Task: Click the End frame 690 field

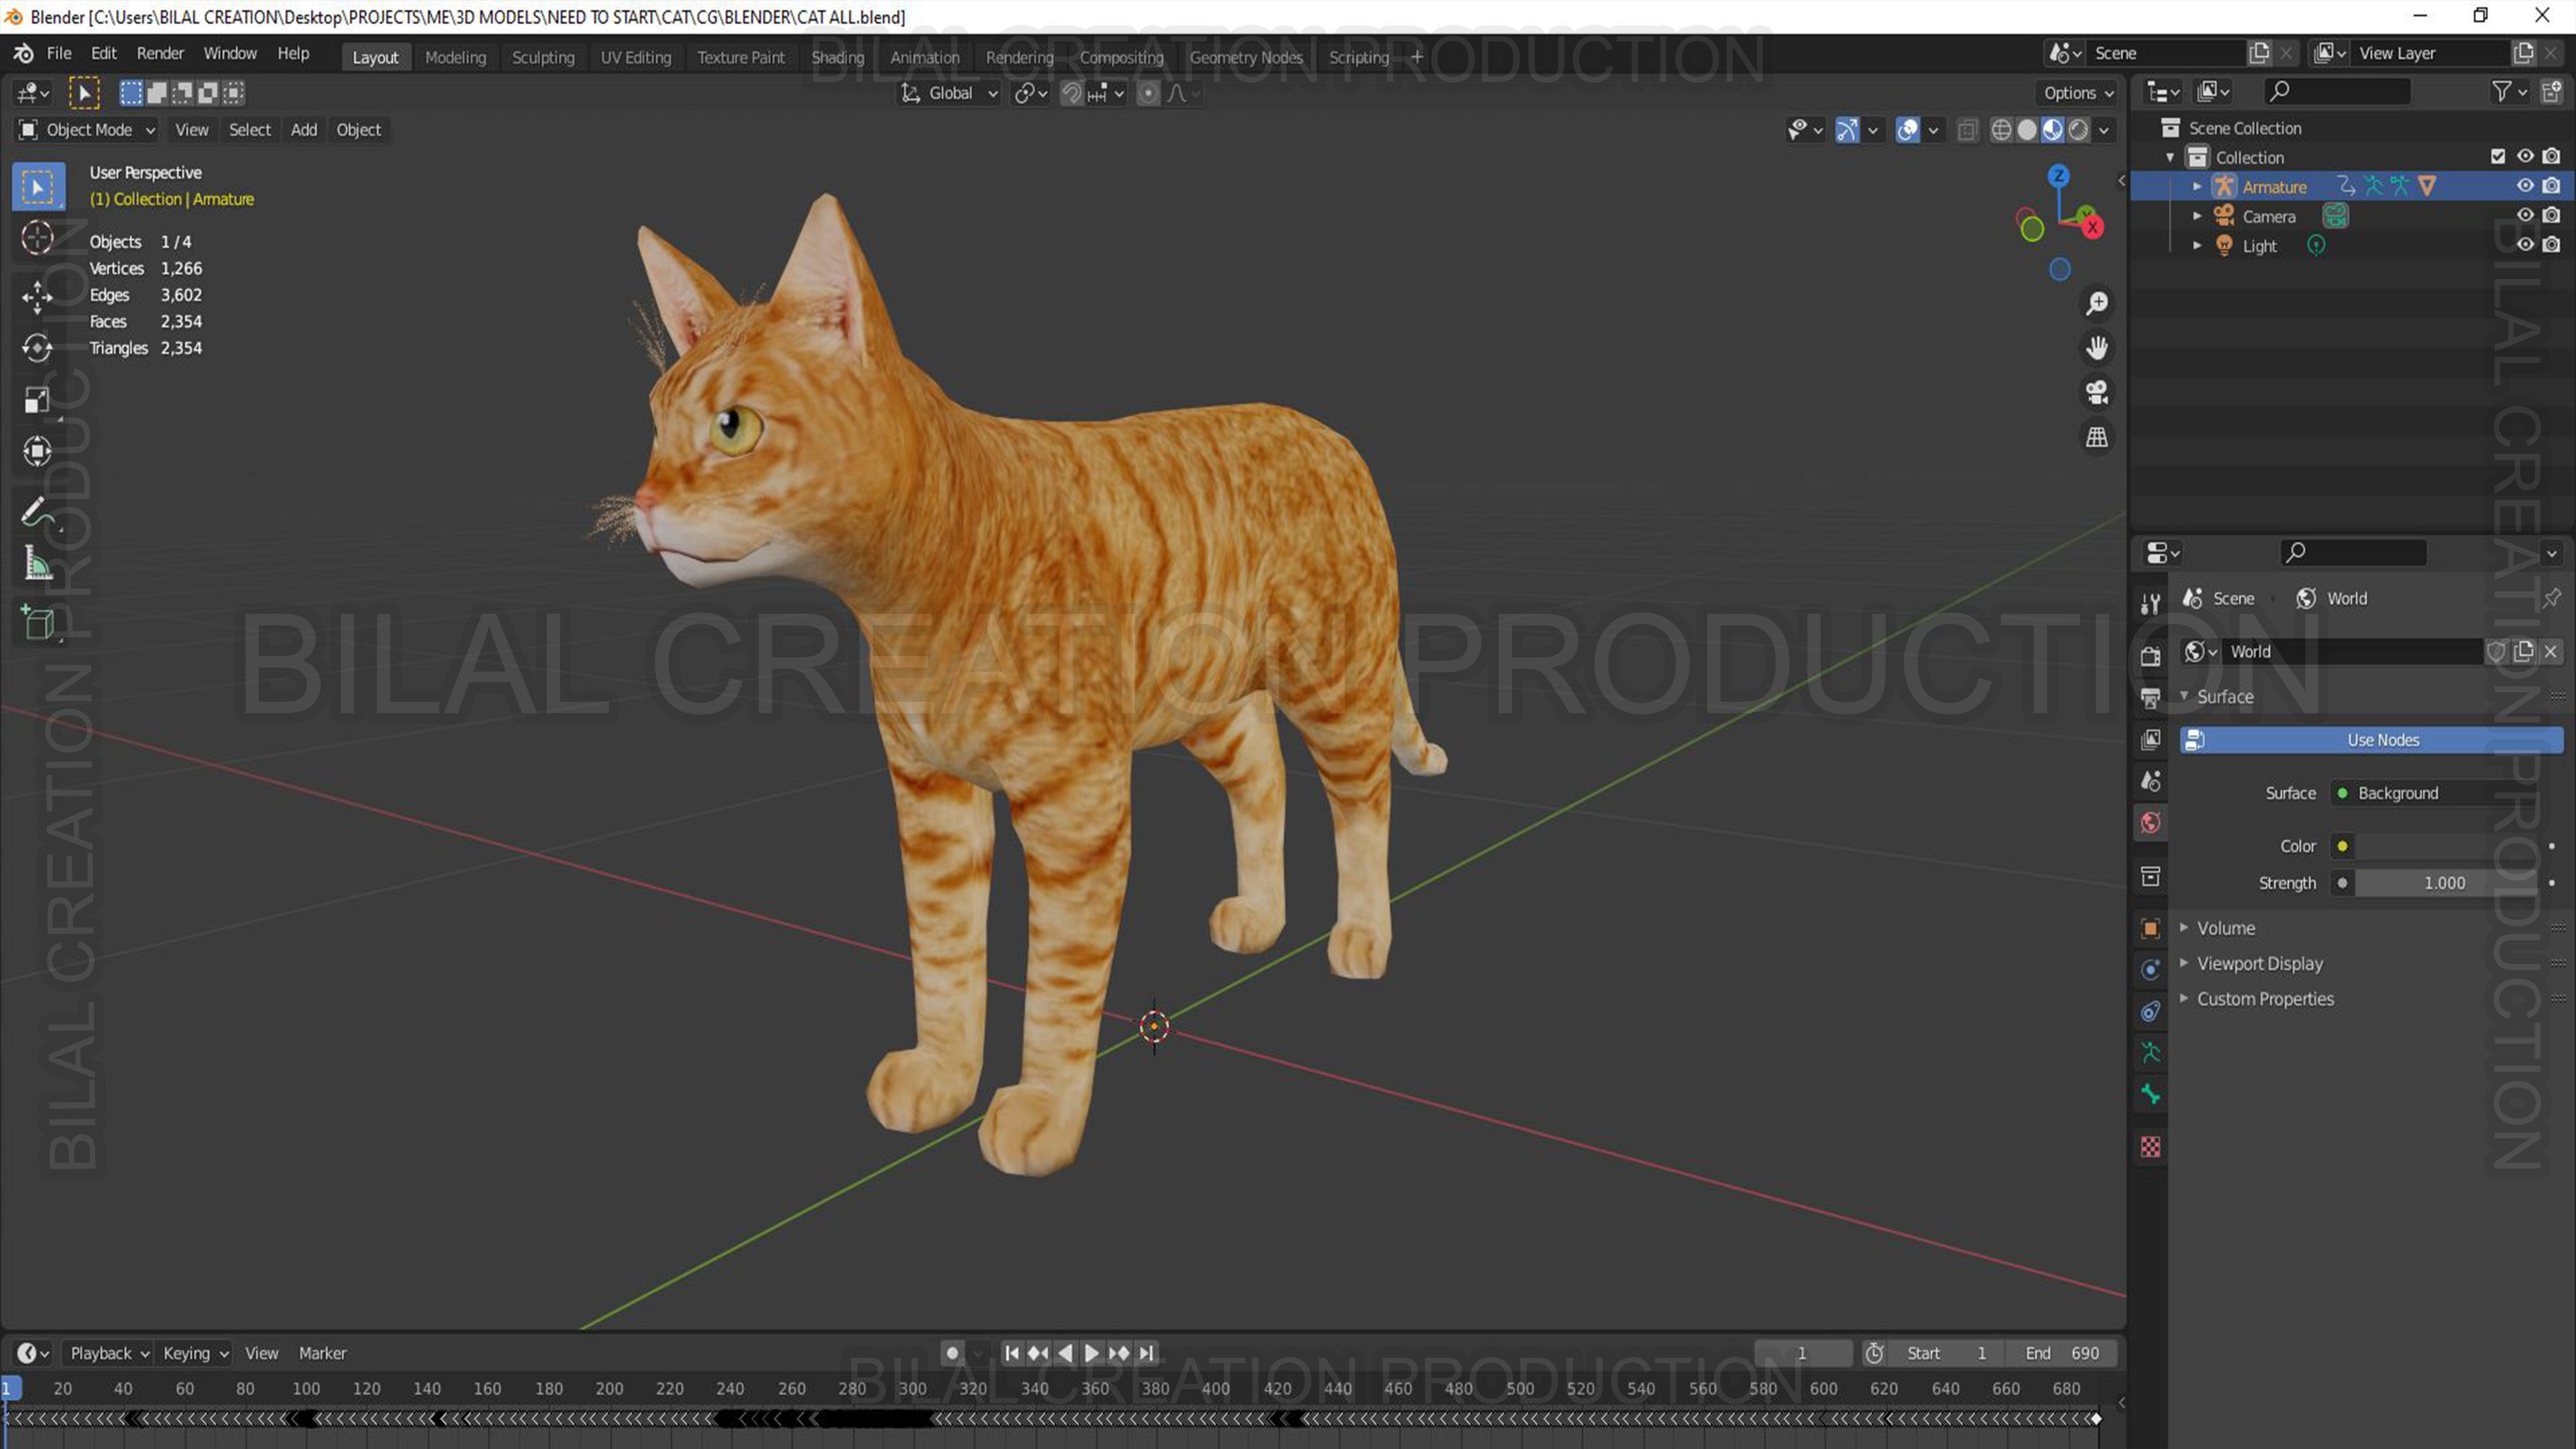Action: click(2061, 1352)
